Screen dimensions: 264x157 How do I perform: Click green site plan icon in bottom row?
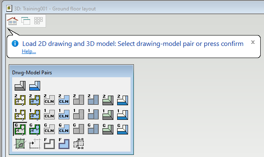pos(20,144)
